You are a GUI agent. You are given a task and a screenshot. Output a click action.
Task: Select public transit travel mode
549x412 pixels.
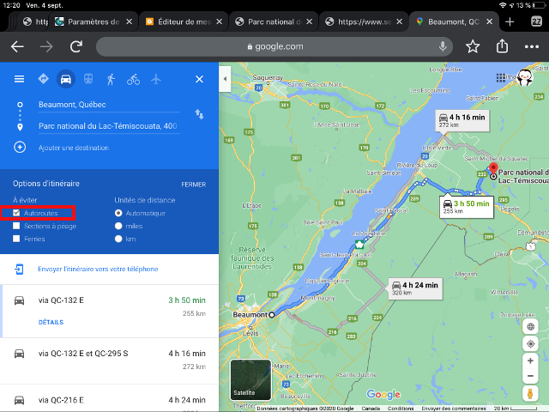tap(88, 79)
